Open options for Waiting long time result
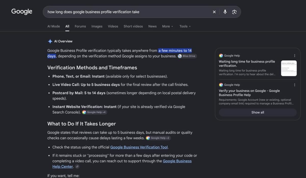 pyautogui.click(x=295, y=56)
